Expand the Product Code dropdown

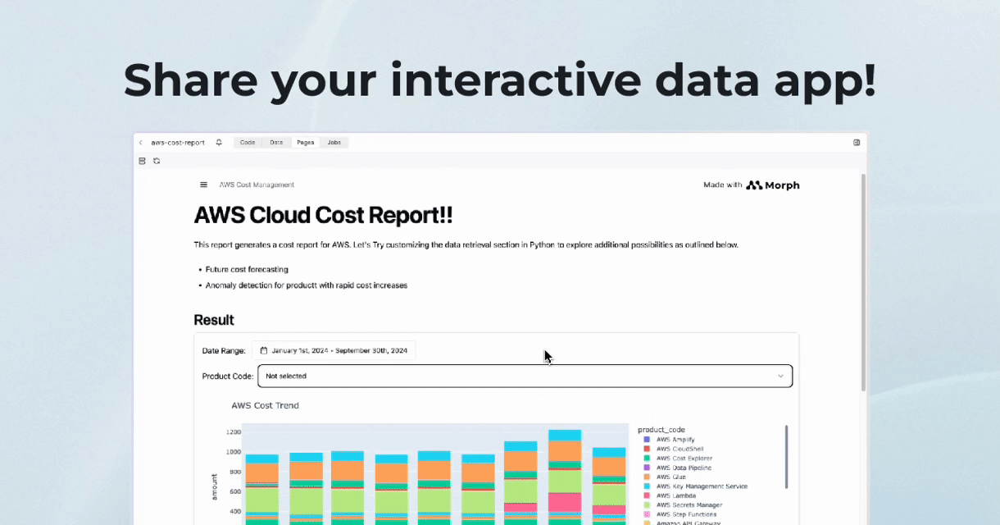pyautogui.click(x=525, y=376)
